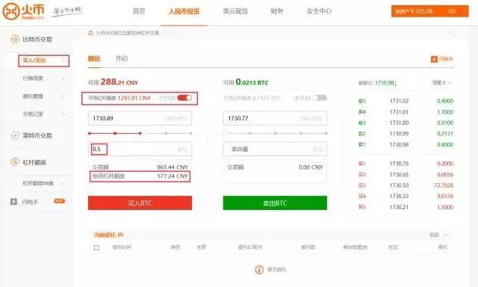Select the 限价 limit order tab
This screenshot has width=478, height=287.
click(x=94, y=58)
